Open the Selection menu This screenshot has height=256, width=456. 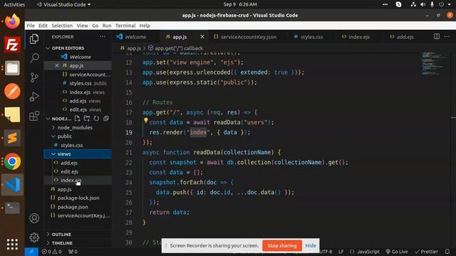tap(62, 26)
